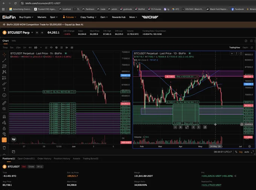Select the crosshair cursor tool

(x=4, y=54)
